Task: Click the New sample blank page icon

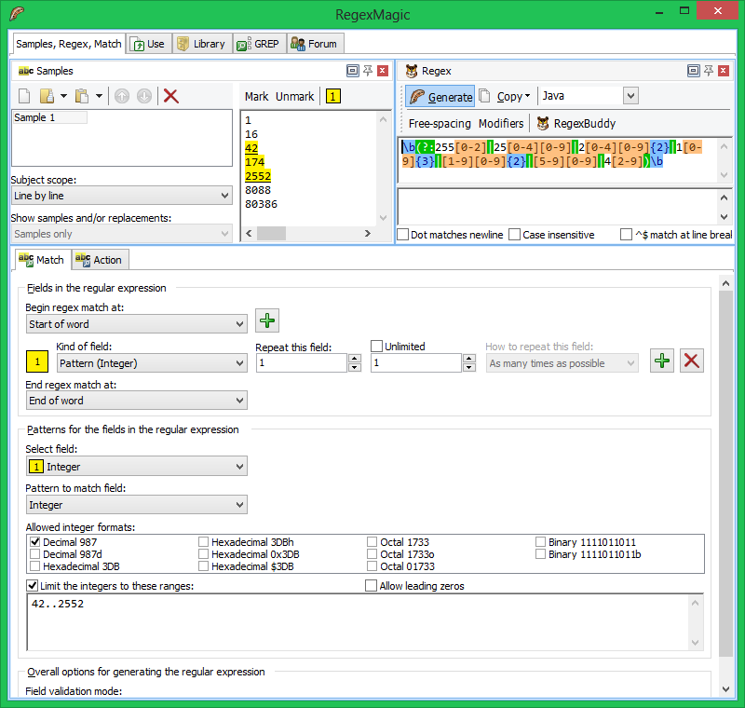Action: pos(24,97)
